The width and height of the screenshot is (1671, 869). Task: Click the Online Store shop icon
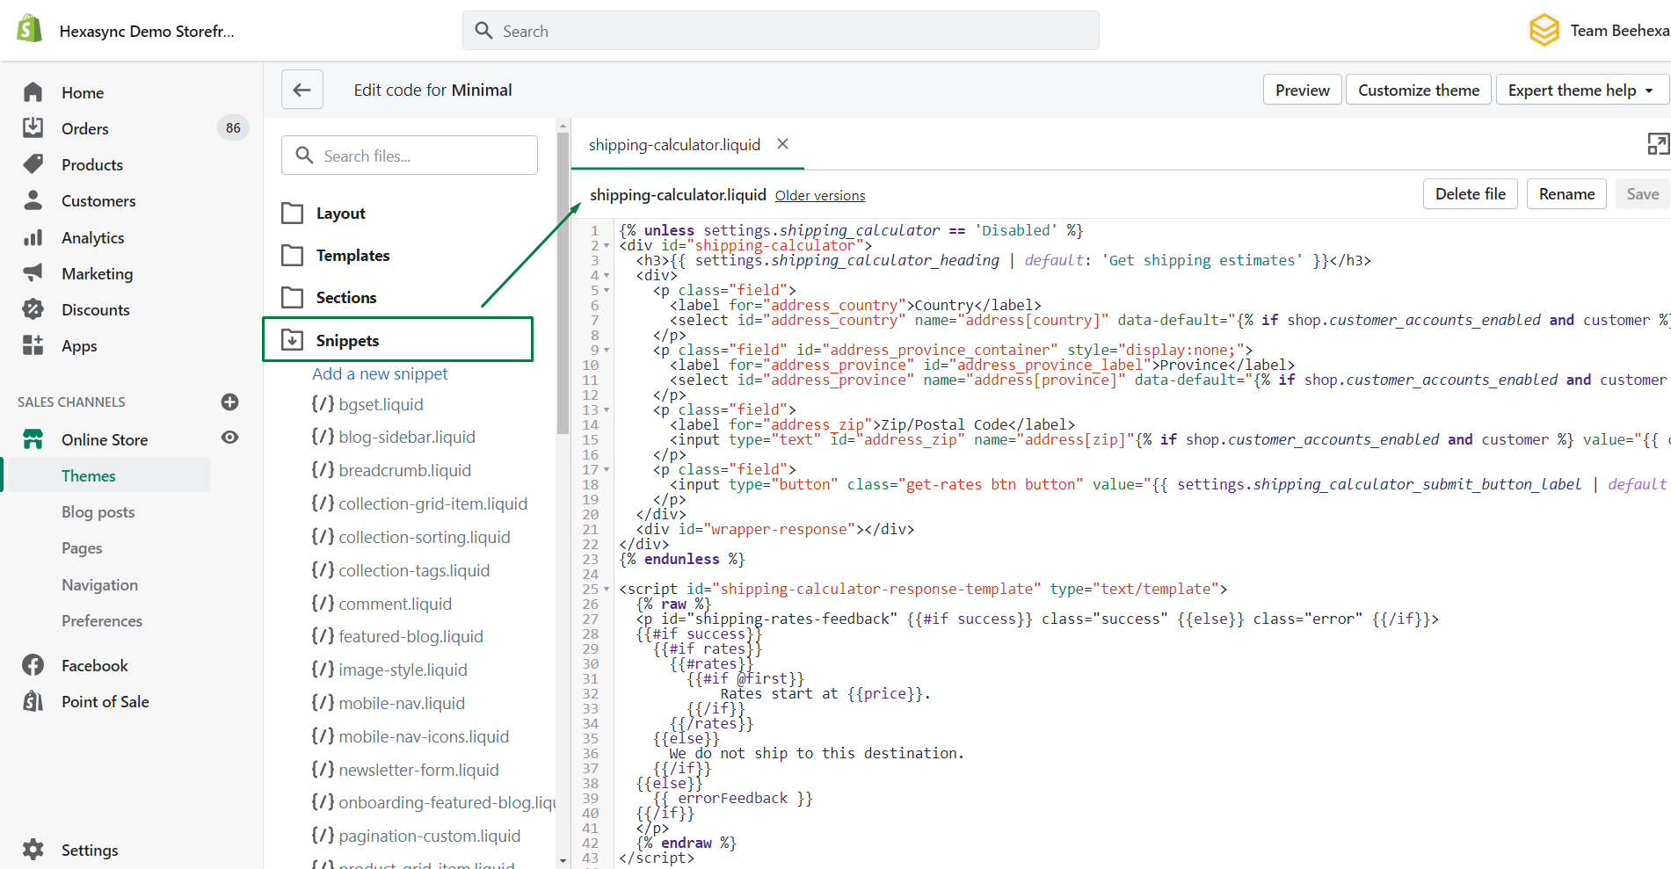pos(33,439)
